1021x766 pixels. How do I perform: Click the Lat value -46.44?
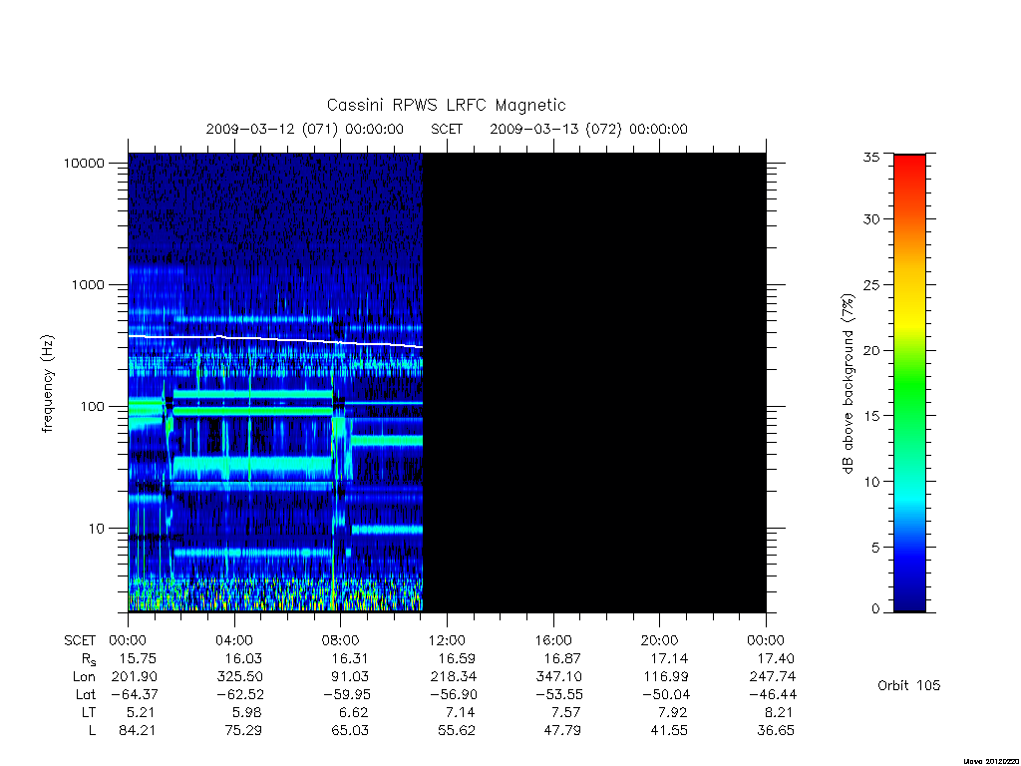(x=773, y=694)
